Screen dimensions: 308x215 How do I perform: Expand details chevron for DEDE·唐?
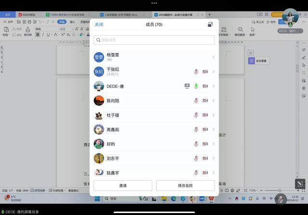213,86
